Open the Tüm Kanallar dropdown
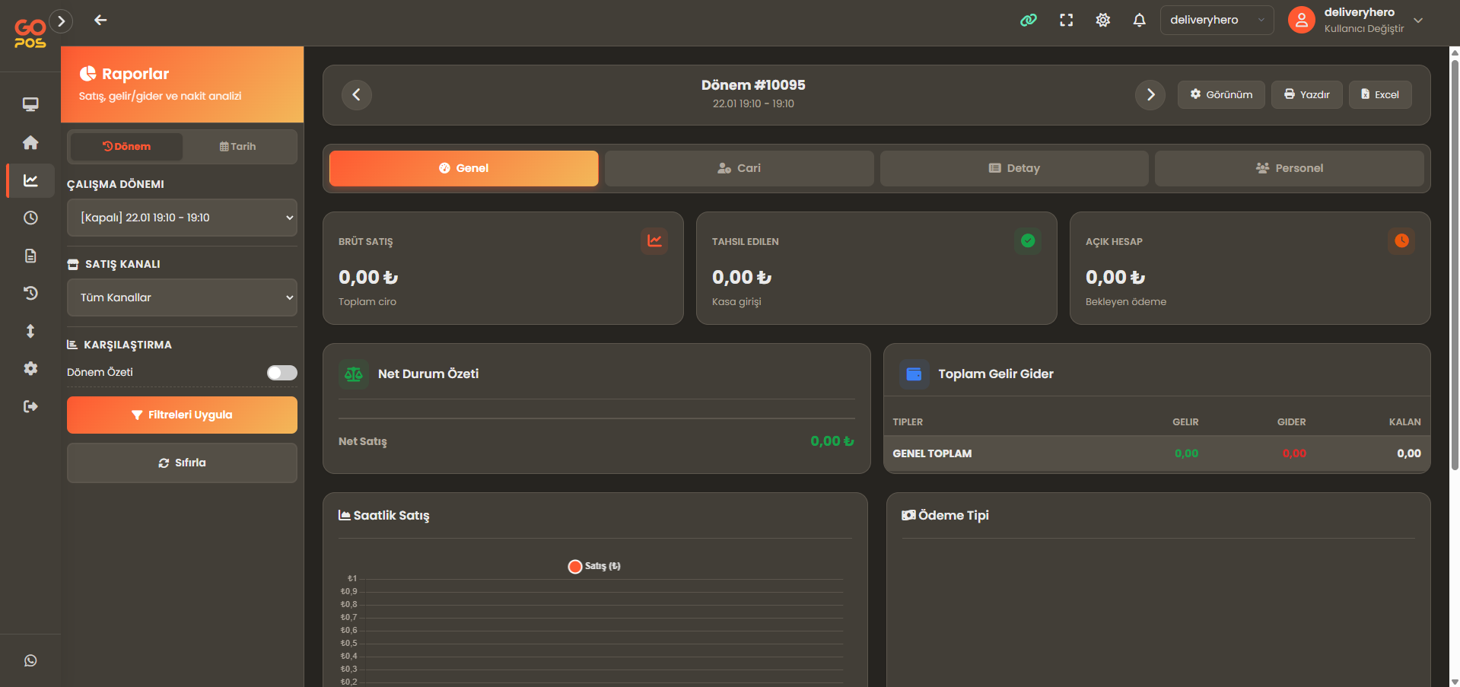This screenshot has height=687, width=1460. 182,297
